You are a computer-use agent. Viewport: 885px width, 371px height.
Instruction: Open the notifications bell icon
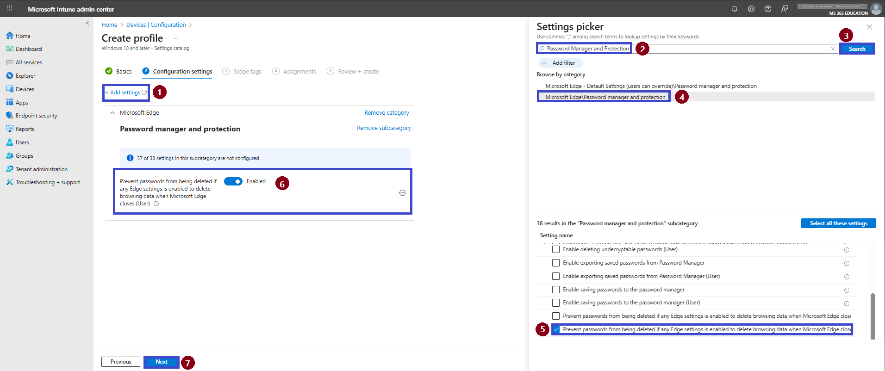[735, 9]
